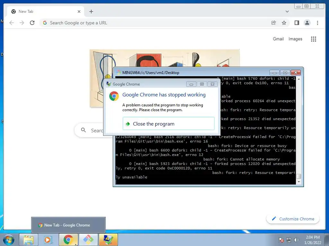Open the Windows Start menu

coord(8,240)
